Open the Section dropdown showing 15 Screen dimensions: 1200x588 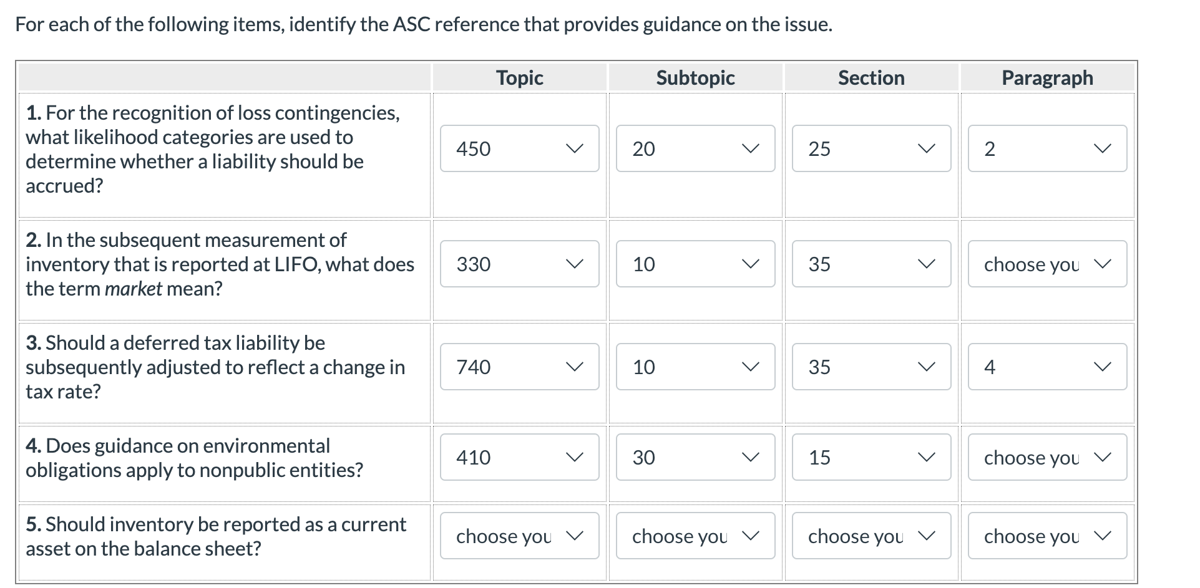coord(871,457)
